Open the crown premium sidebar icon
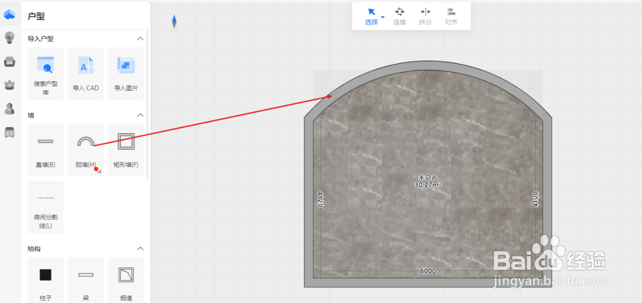 pyautogui.click(x=10, y=85)
